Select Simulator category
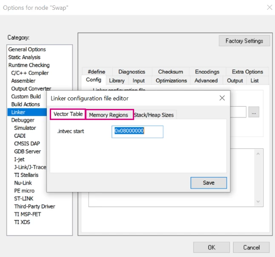This screenshot has height=257, width=275. point(25,128)
